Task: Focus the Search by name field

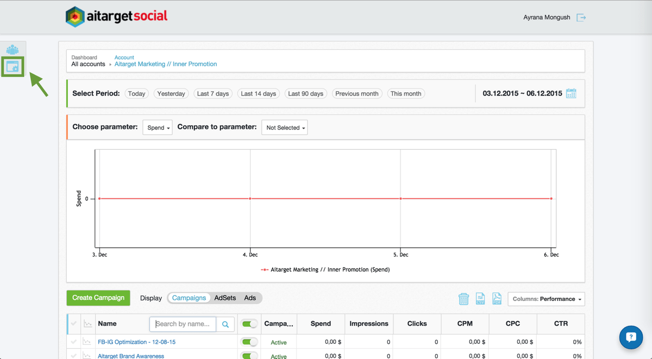Action: 183,324
